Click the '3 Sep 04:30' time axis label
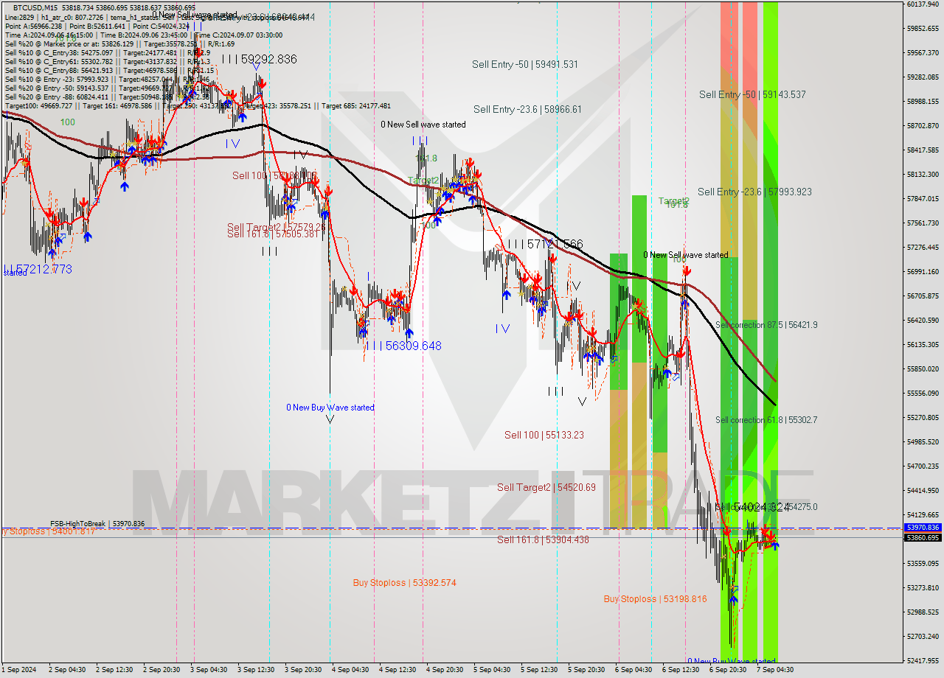The width and height of the screenshot is (944, 678). pyautogui.click(x=209, y=670)
